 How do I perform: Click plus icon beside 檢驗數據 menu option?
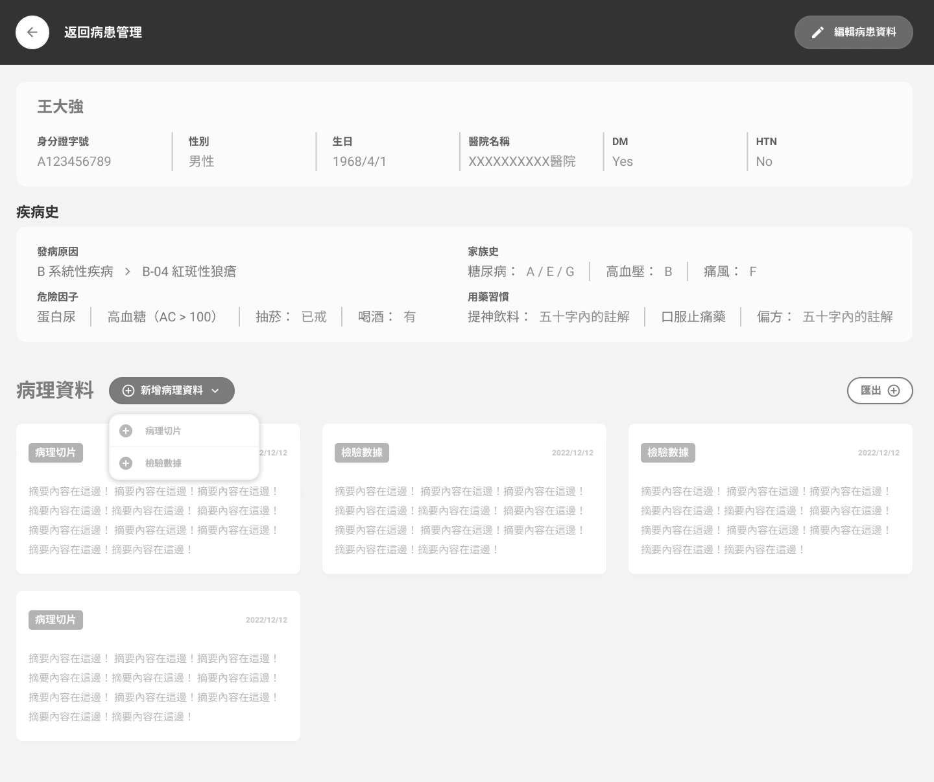126,463
